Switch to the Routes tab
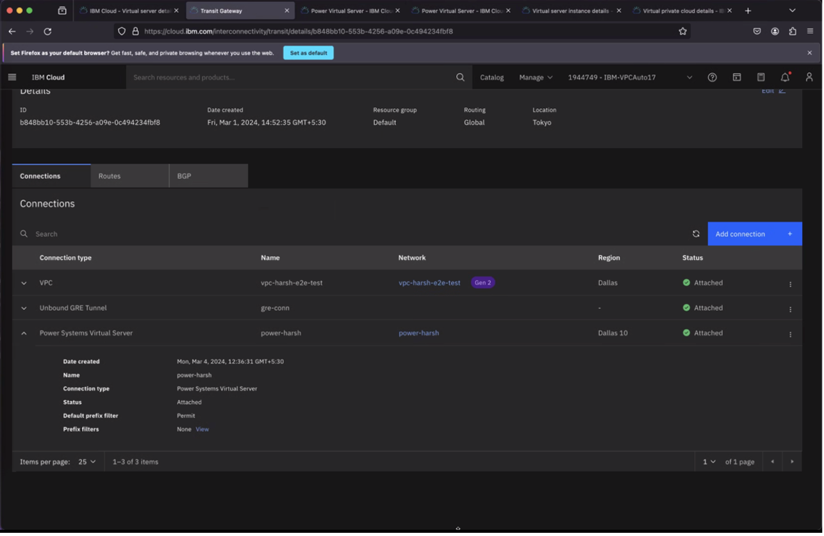The height and width of the screenshot is (536, 824). (x=109, y=175)
